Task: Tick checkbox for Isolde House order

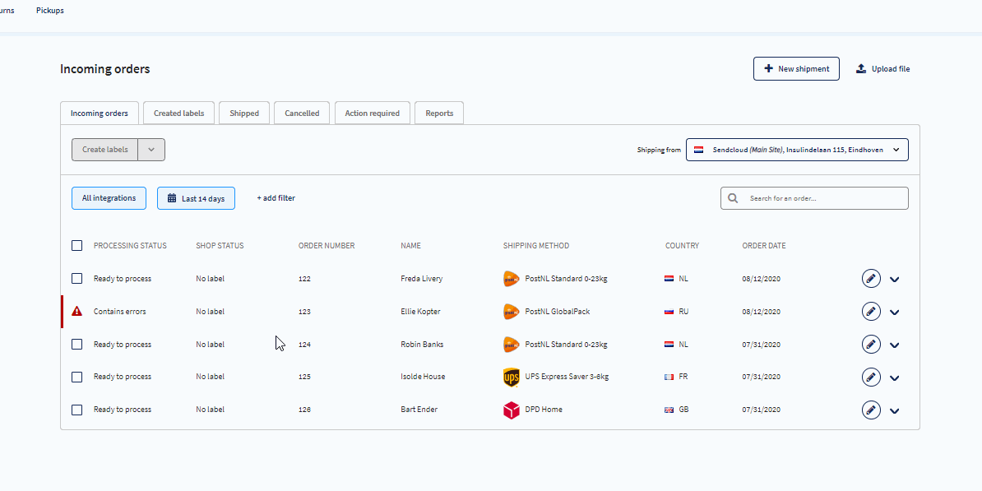Action: (77, 377)
